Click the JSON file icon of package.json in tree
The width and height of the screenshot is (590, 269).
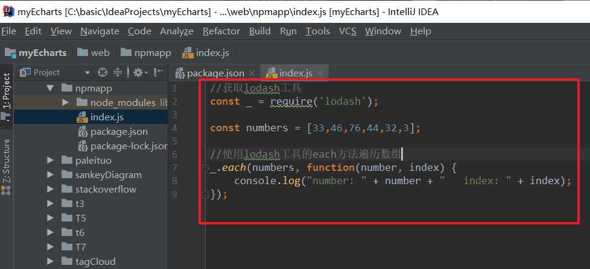[x=83, y=132]
